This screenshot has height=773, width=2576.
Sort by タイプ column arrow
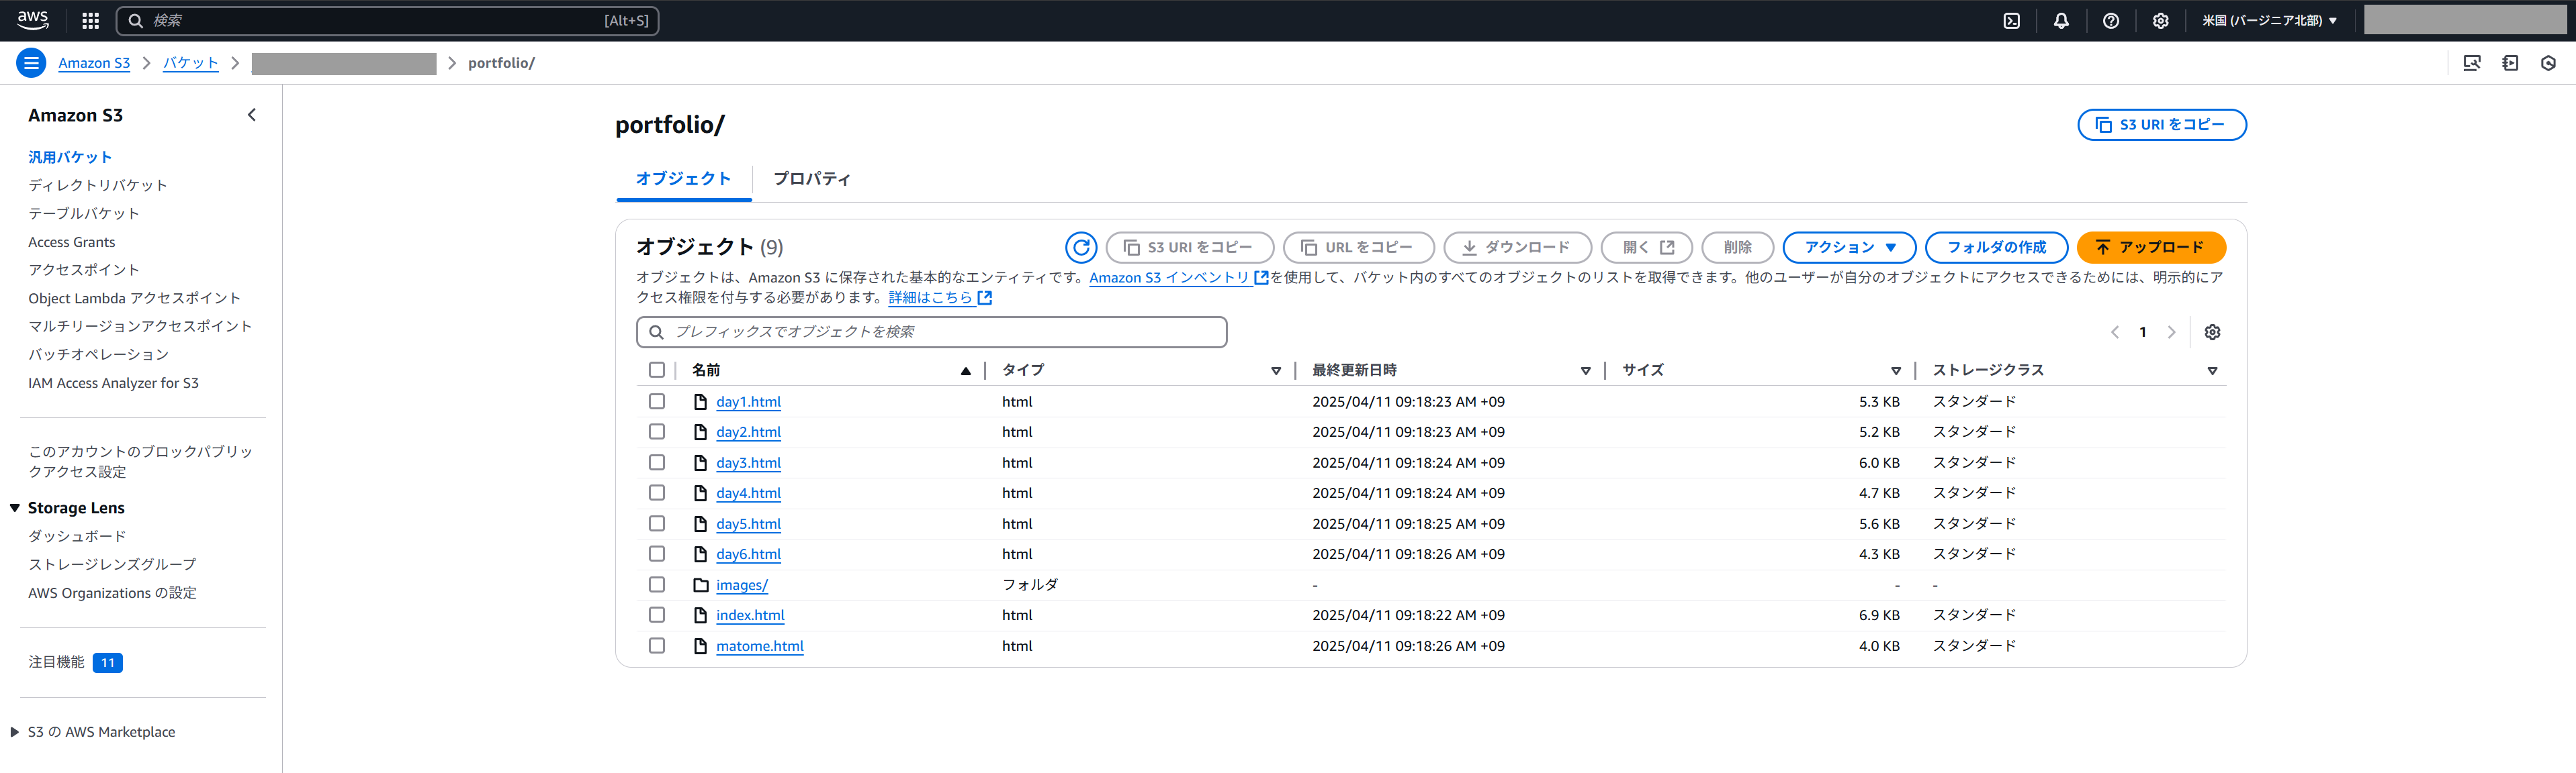[1276, 370]
